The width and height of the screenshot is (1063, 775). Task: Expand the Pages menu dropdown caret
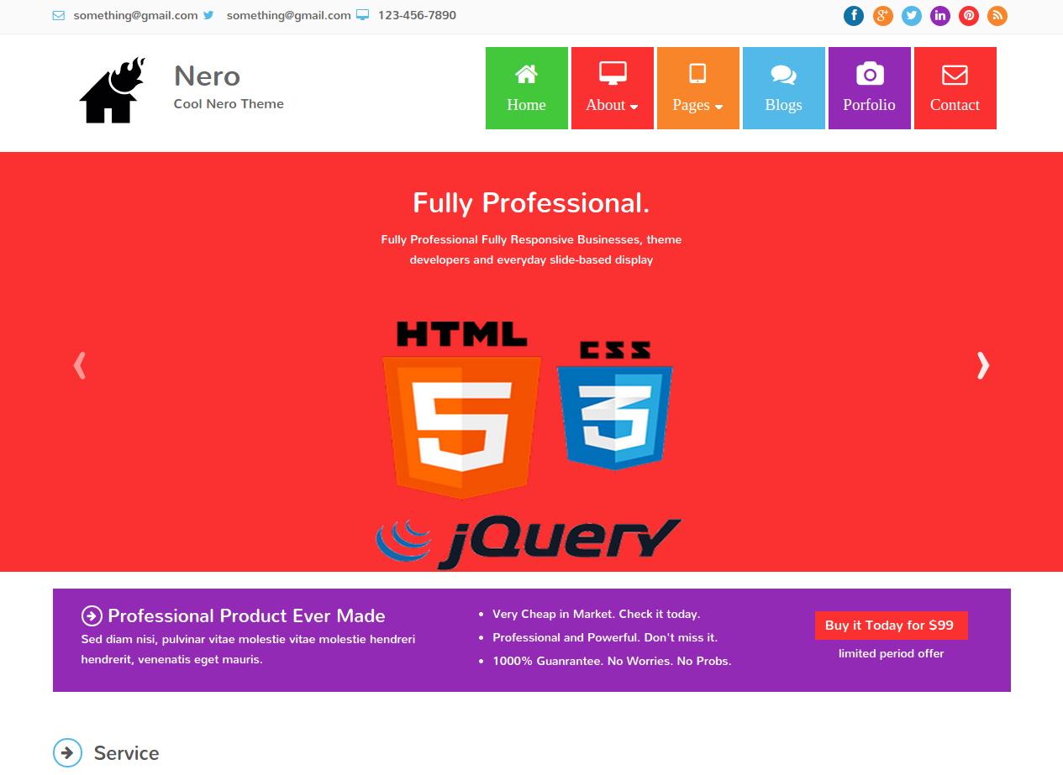click(x=718, y=107)
